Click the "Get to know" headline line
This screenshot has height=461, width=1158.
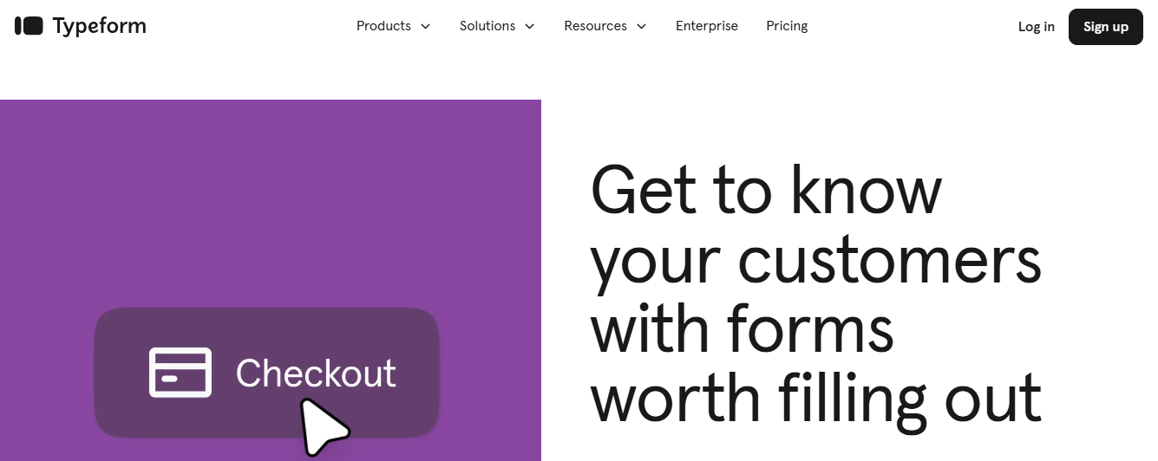click(766, 191)
